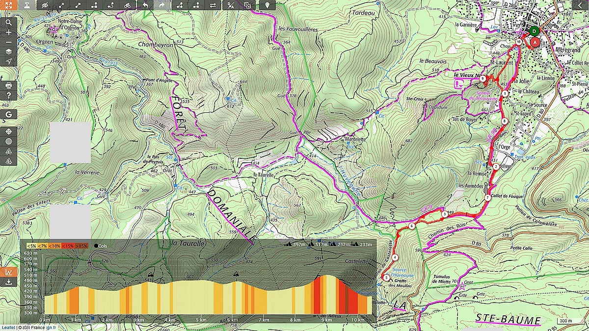
Task: Click the 232m elevation gain statistic
Action: (x=340, y=244)
